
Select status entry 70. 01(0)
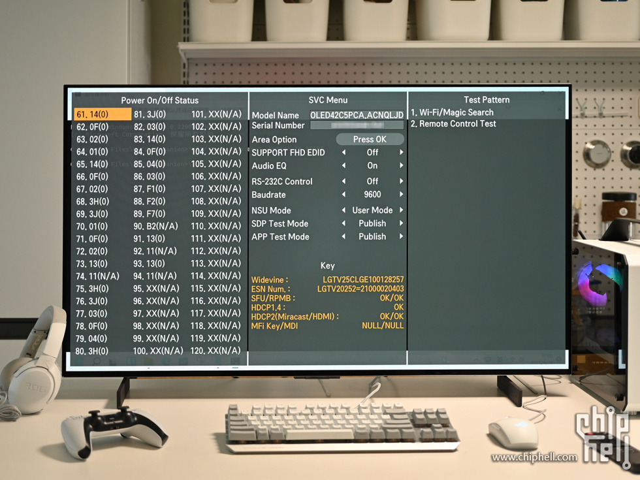pos(92,227)
